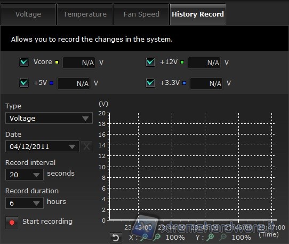The width and height of the screenshot is (289, 244).
Task: Open the Record duration hours dropdown
Action: tap(25, 203)
